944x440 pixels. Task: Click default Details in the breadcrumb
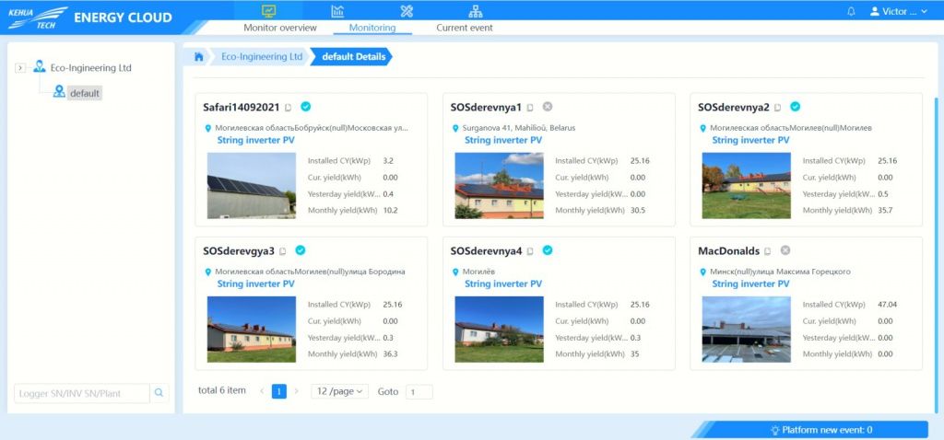point(353,56)
